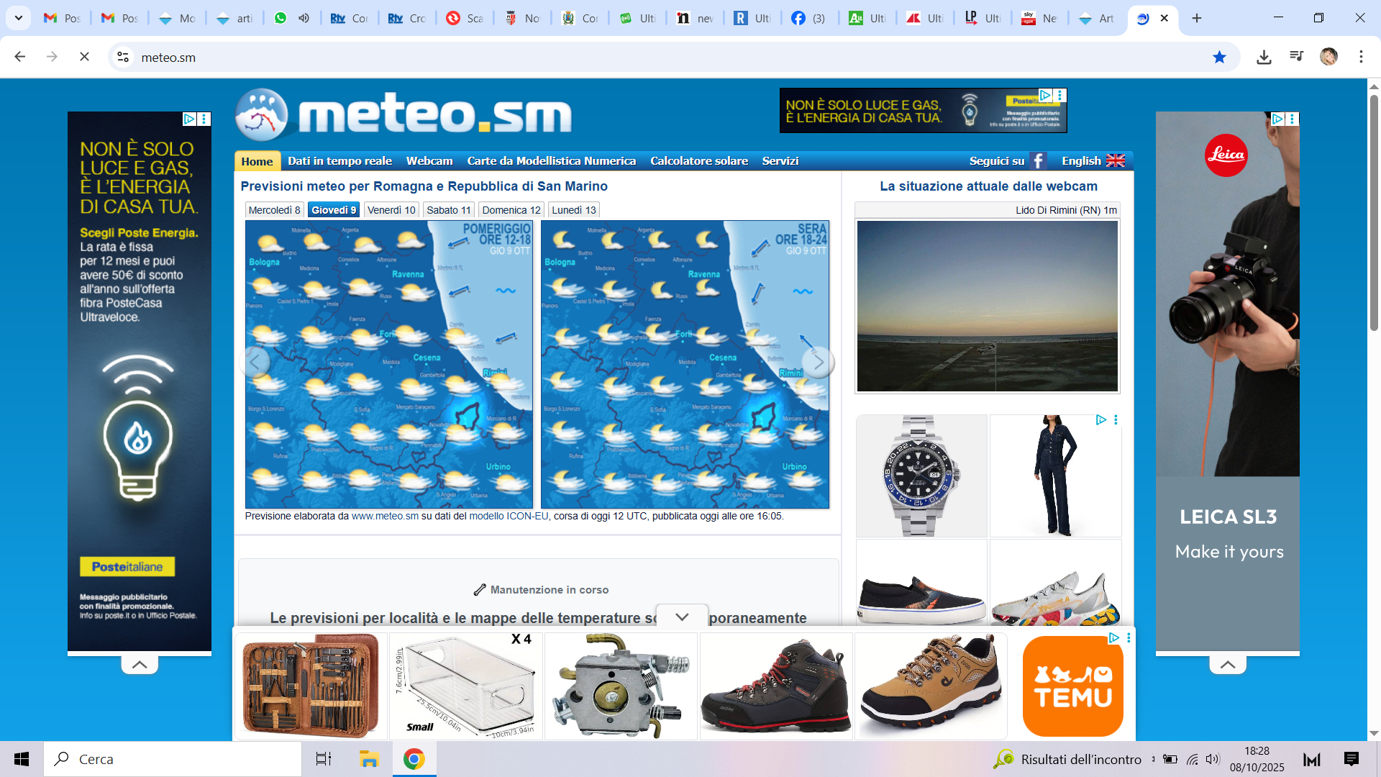Open Webcam menu item
Screen dimensions: 1381x777
tap(429, 160)
